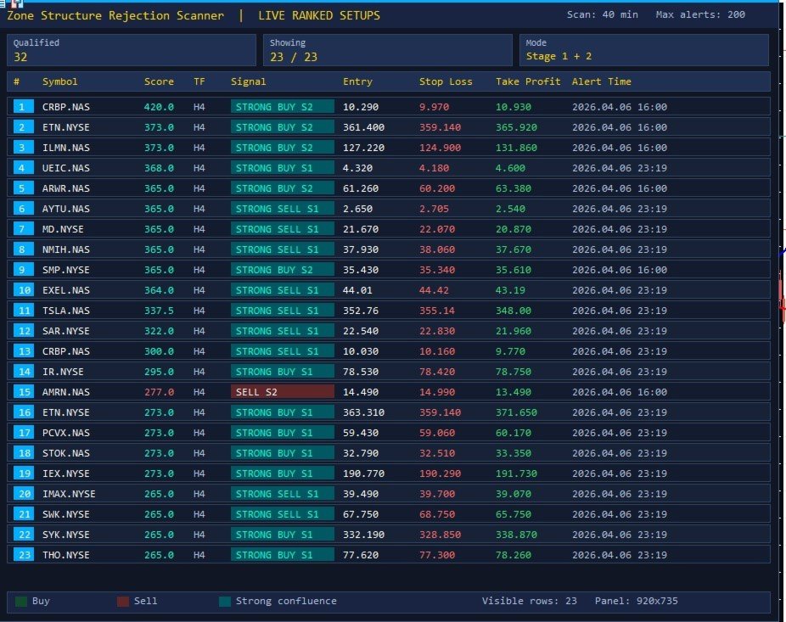Select the SYK.NYSE symbol
Viewport: 786px width, 622px height.
(65, 535)
